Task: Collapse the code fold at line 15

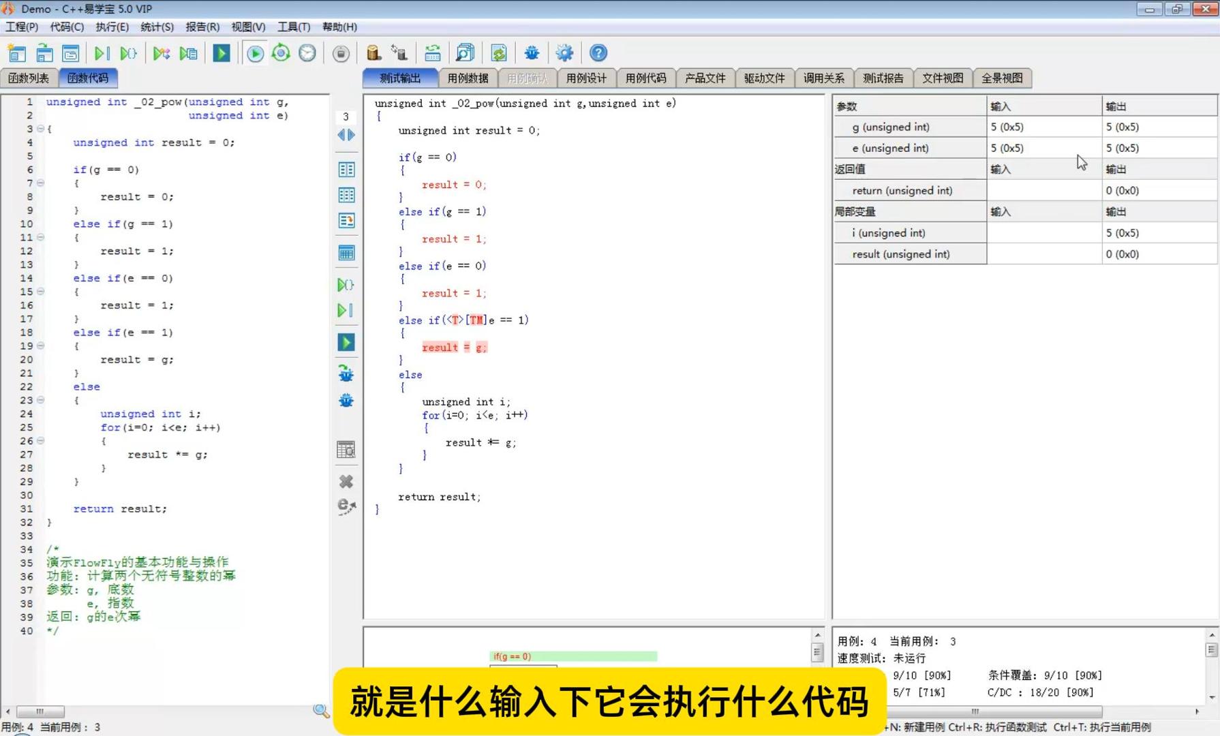Action: [x=41, y=291]
